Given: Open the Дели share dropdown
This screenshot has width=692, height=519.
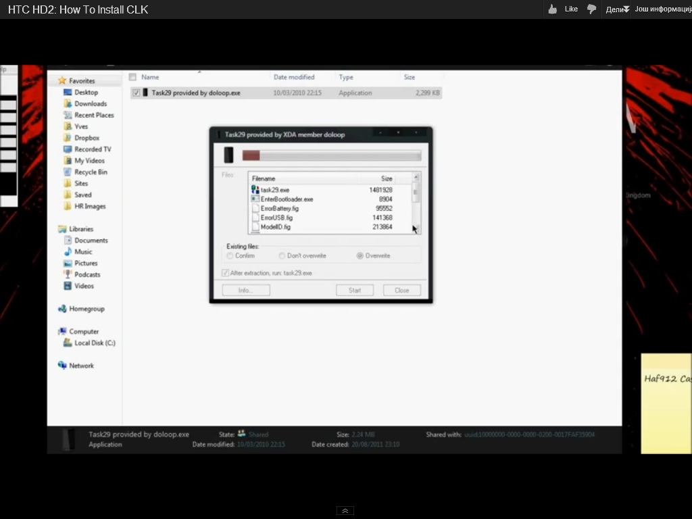Looking at the screenshot, I should pyautogui.click(x=617, y=9).
